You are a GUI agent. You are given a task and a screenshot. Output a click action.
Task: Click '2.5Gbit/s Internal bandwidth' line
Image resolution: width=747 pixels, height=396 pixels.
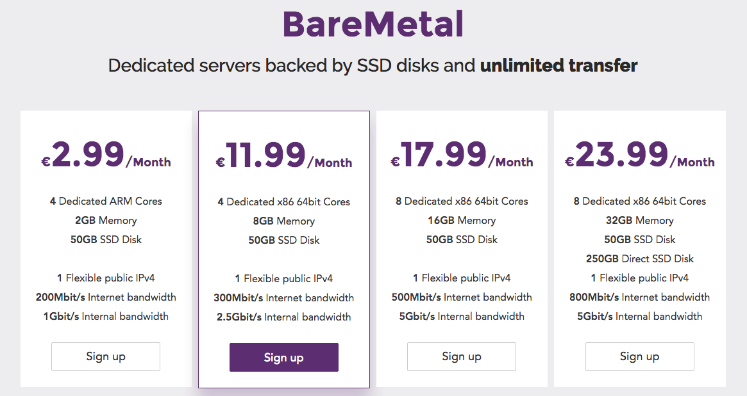pos(284,317)
